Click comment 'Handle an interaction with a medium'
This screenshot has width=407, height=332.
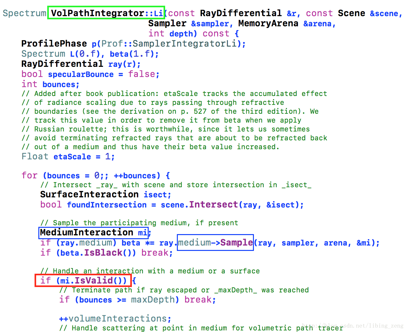(150, 271)
